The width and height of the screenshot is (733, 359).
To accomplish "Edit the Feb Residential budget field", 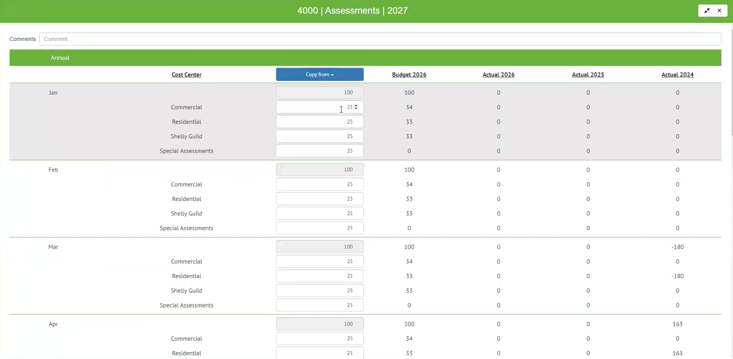I will [x=320, y=199].
